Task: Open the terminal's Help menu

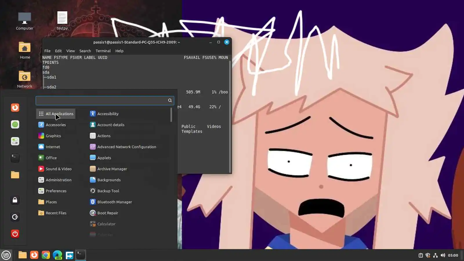Action: [119, 51]
